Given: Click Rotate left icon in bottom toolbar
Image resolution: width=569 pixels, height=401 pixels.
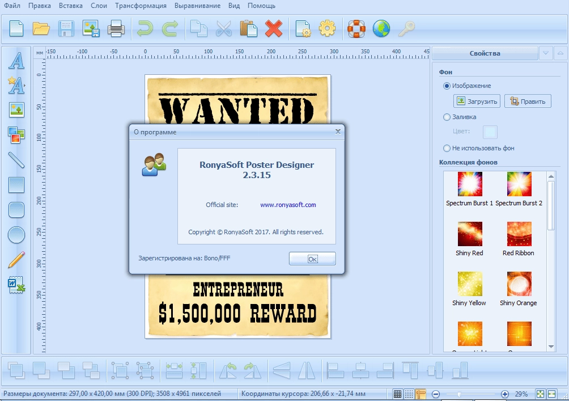Looking at the screenshot, I should (x=228, y=371).
